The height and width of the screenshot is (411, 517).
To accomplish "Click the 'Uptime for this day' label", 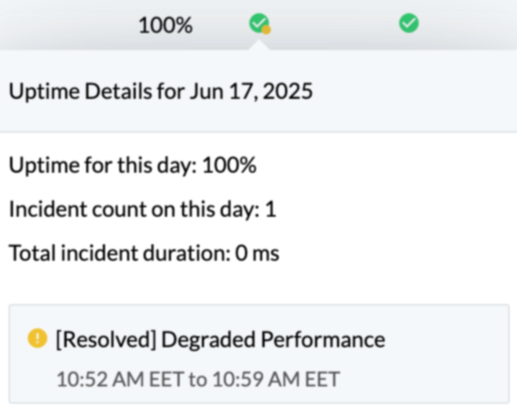I will tap(102, 166).
